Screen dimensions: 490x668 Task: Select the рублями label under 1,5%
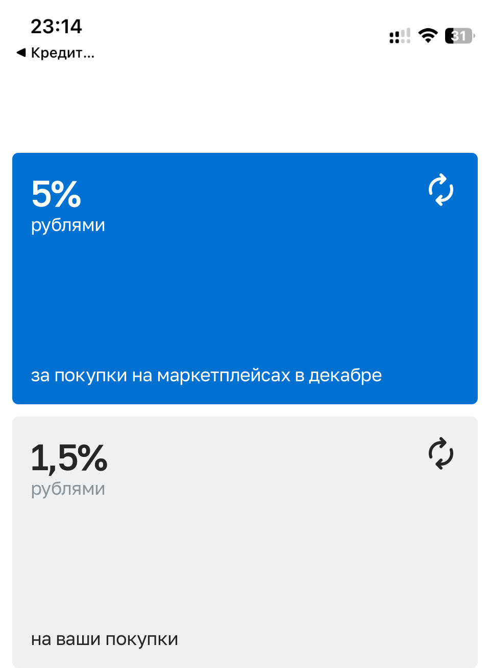68,489
